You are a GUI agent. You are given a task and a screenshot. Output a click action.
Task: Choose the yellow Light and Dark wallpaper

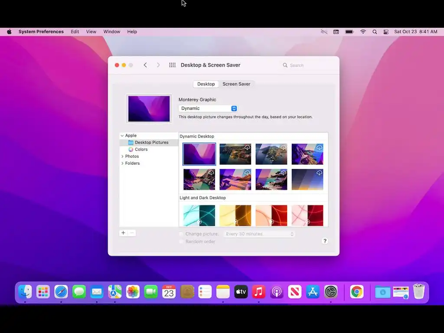tap(235, 215)
